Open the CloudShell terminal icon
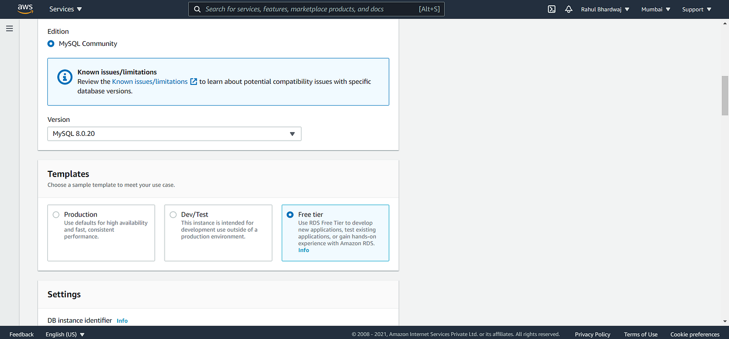 551,9
